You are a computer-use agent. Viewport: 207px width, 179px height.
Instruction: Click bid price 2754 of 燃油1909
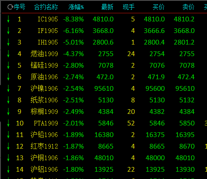tap(157, 54)
